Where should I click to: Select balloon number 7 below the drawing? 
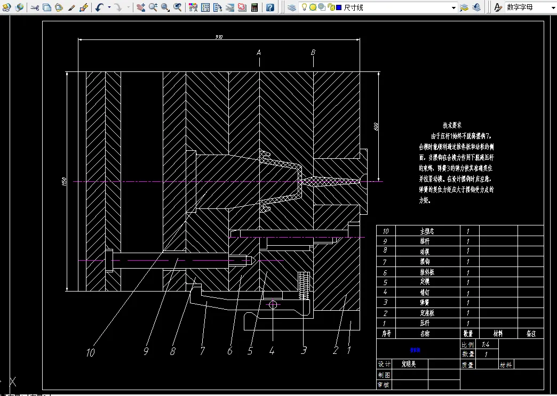click(203, 351)
